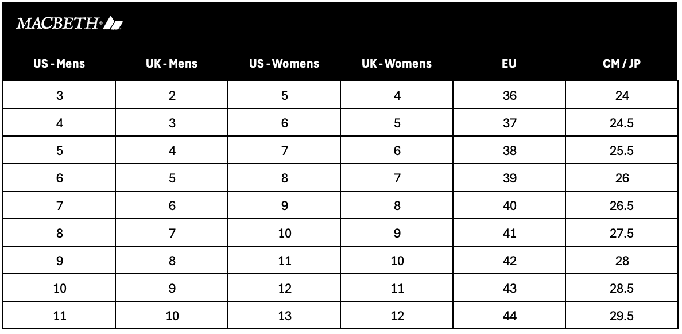Click the EU column header
Screen dimensions: 682x334
click(x=509, y=64)
